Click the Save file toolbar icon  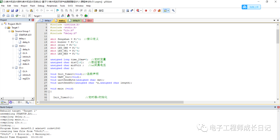(x=12, y=11)
